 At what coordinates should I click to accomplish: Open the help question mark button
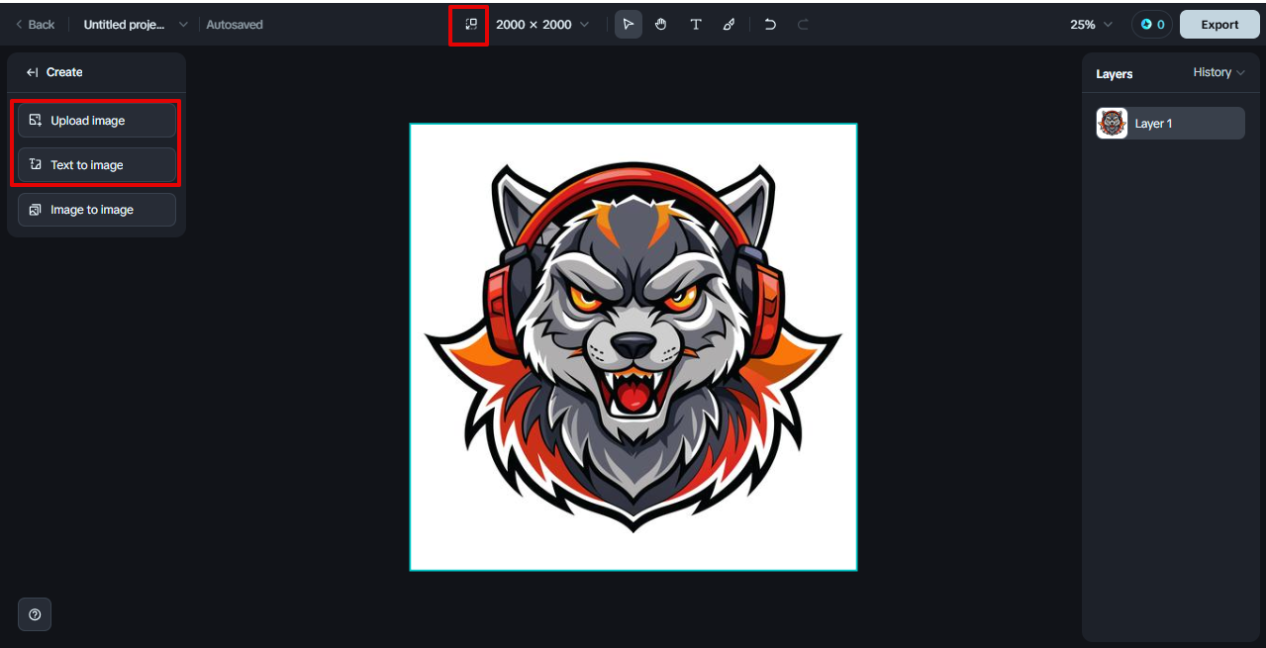pos(35,614)
